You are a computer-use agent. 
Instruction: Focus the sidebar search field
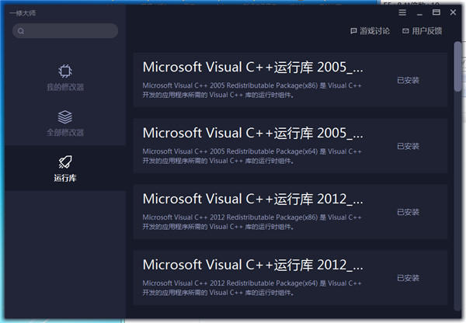(x=65, y=31)
